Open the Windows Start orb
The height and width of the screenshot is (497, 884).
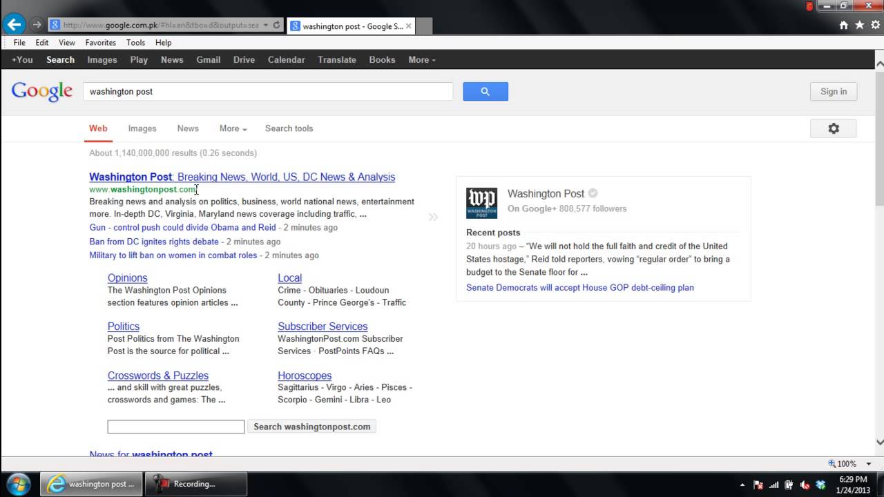pos(19,484)
